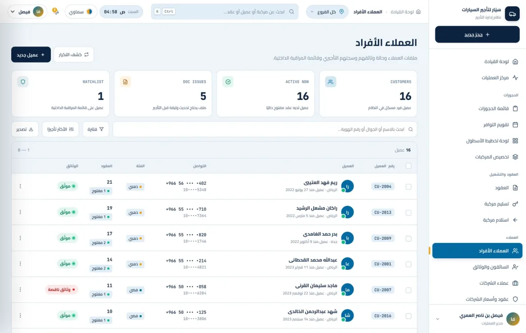Check the row CU-2007 checkbox

pos(408,290)
